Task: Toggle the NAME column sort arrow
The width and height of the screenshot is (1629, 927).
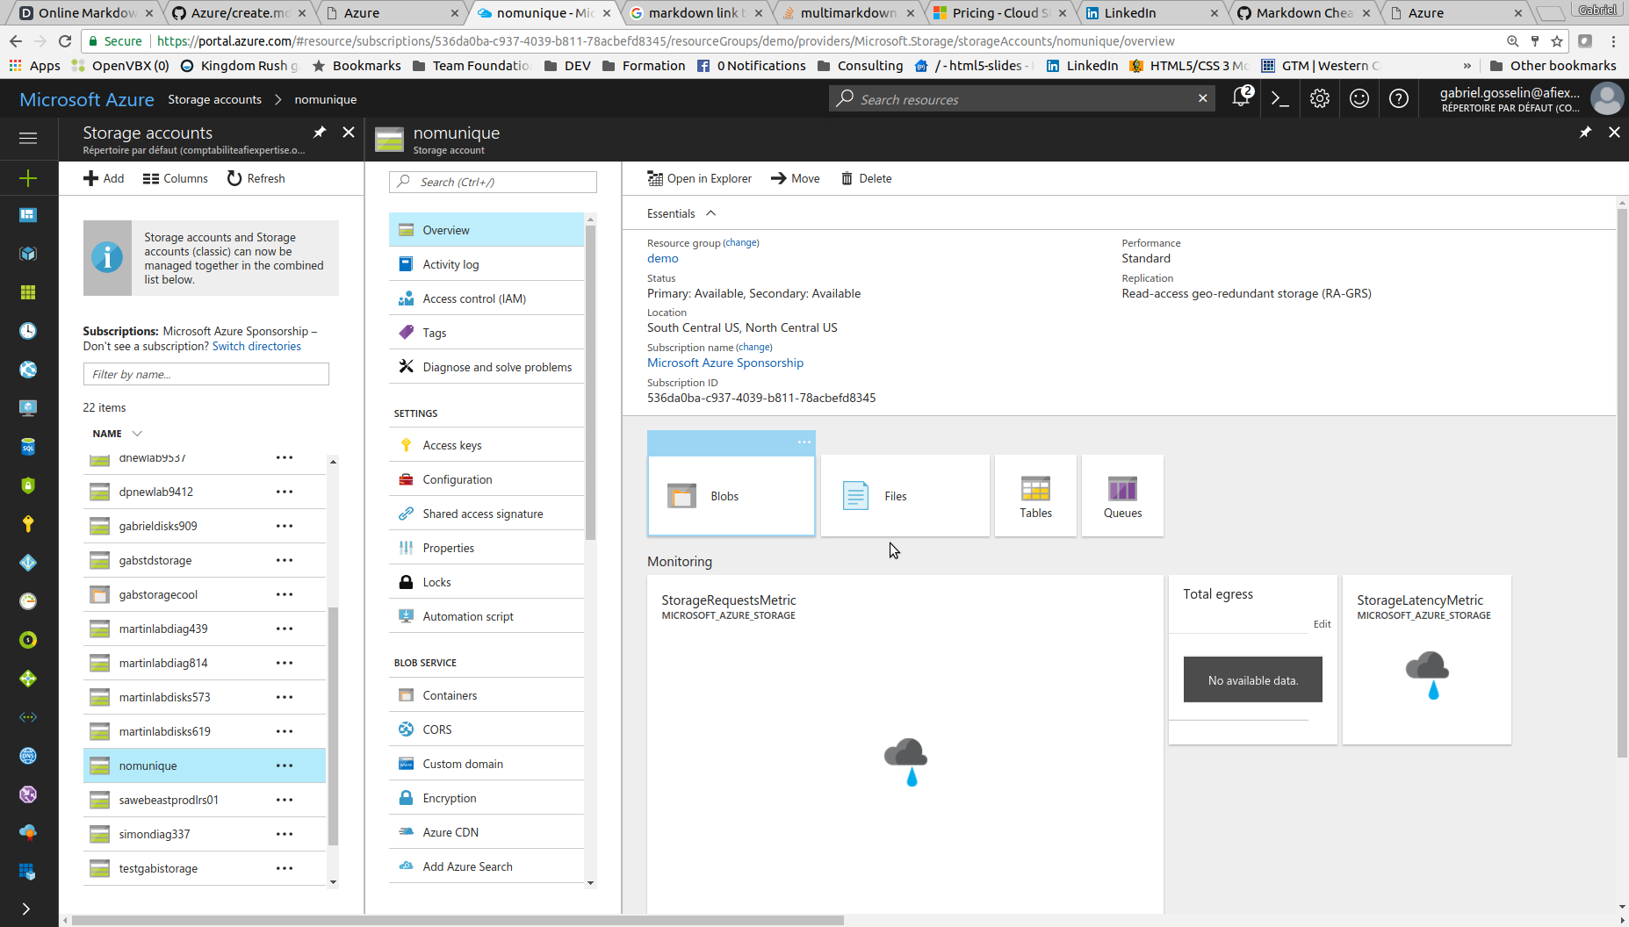Action: coord(137,434)
